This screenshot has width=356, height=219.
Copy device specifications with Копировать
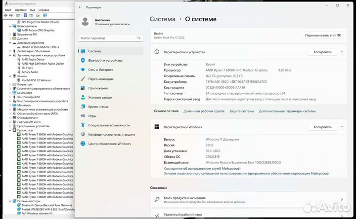[x=322, y=52]
